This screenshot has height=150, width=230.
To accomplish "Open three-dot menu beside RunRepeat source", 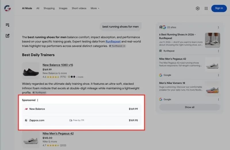I will click(218, 51).
